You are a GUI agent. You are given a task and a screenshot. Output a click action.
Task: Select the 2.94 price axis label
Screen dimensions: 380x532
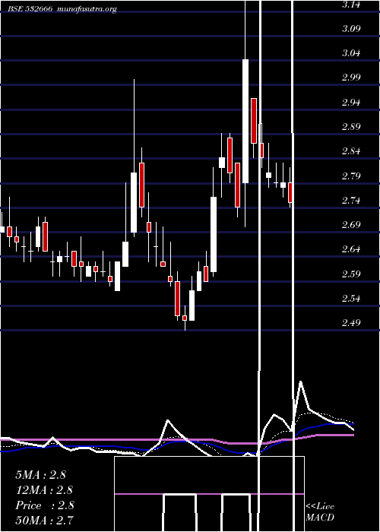pos(351,102)
